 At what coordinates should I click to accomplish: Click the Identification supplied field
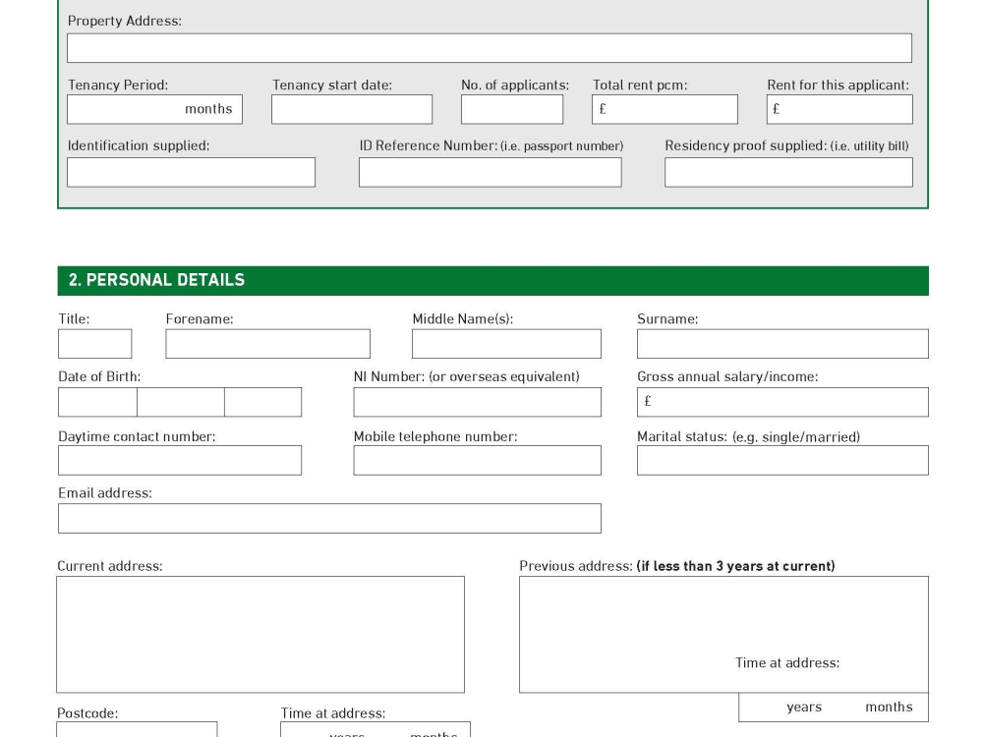pos(191,171)
